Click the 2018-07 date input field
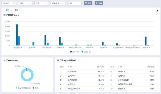This screenshot has width=161, height=94. (x=9, y=3)
